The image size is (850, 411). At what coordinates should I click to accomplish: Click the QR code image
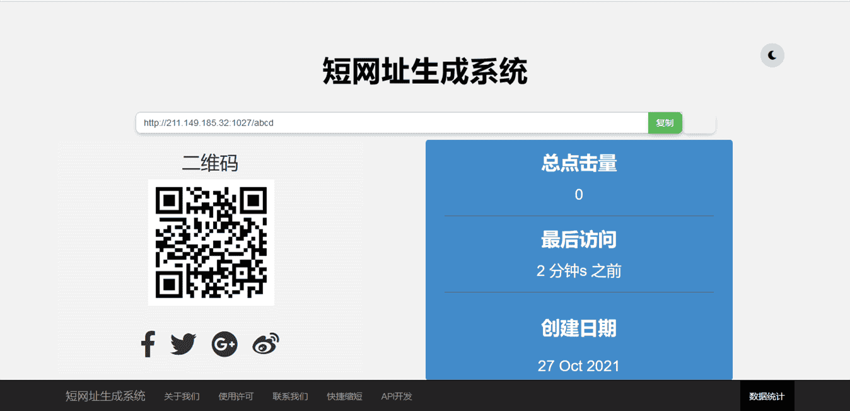pos(211,243)
